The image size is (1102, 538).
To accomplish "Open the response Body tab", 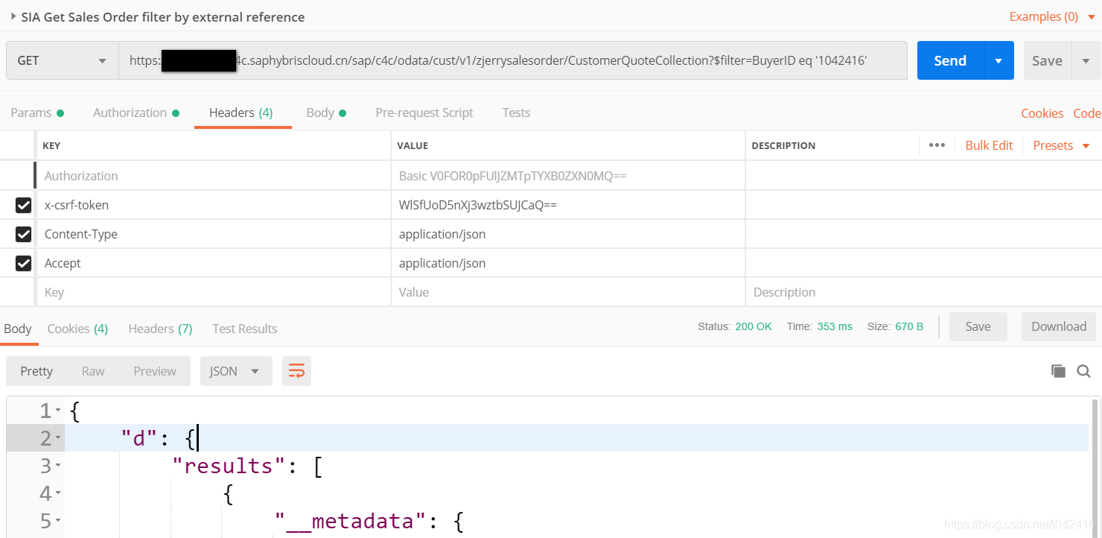I will tap(18, 329).
